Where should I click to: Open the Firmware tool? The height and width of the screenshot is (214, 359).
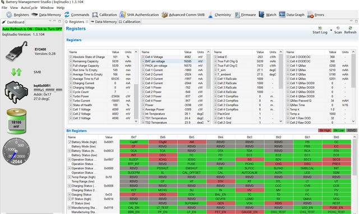(x=245, y=15)
